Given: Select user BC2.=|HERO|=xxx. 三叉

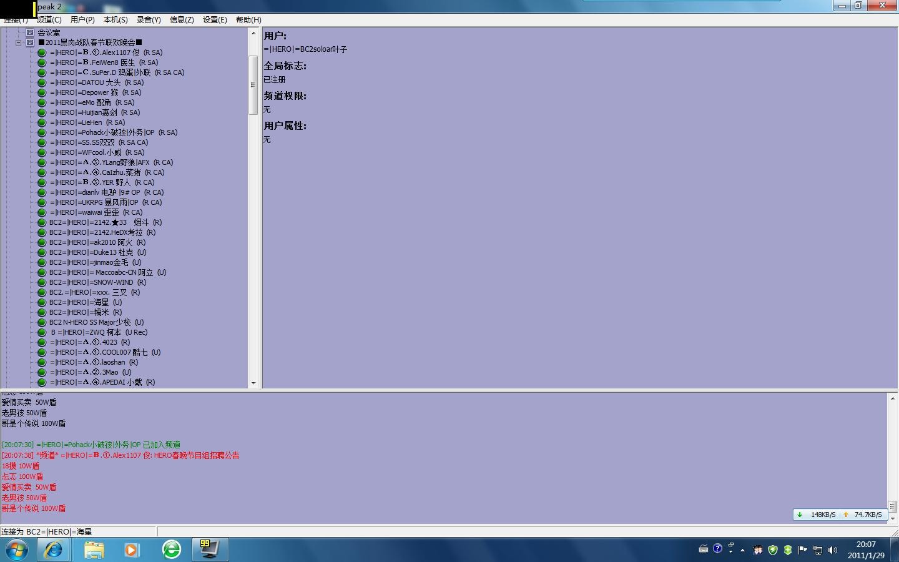Looking at the screenshot, I should (x=95, y=292).
